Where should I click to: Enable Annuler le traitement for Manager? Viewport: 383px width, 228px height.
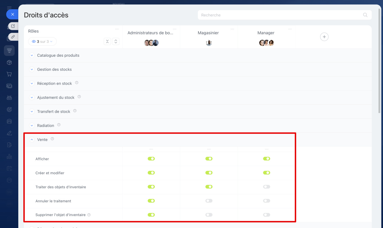click(267, 201)
